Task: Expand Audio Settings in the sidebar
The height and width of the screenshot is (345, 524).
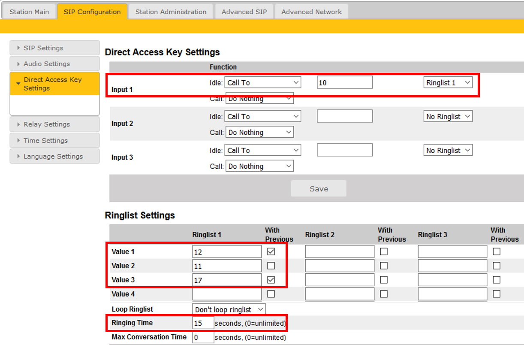Action: coord(46,64)
